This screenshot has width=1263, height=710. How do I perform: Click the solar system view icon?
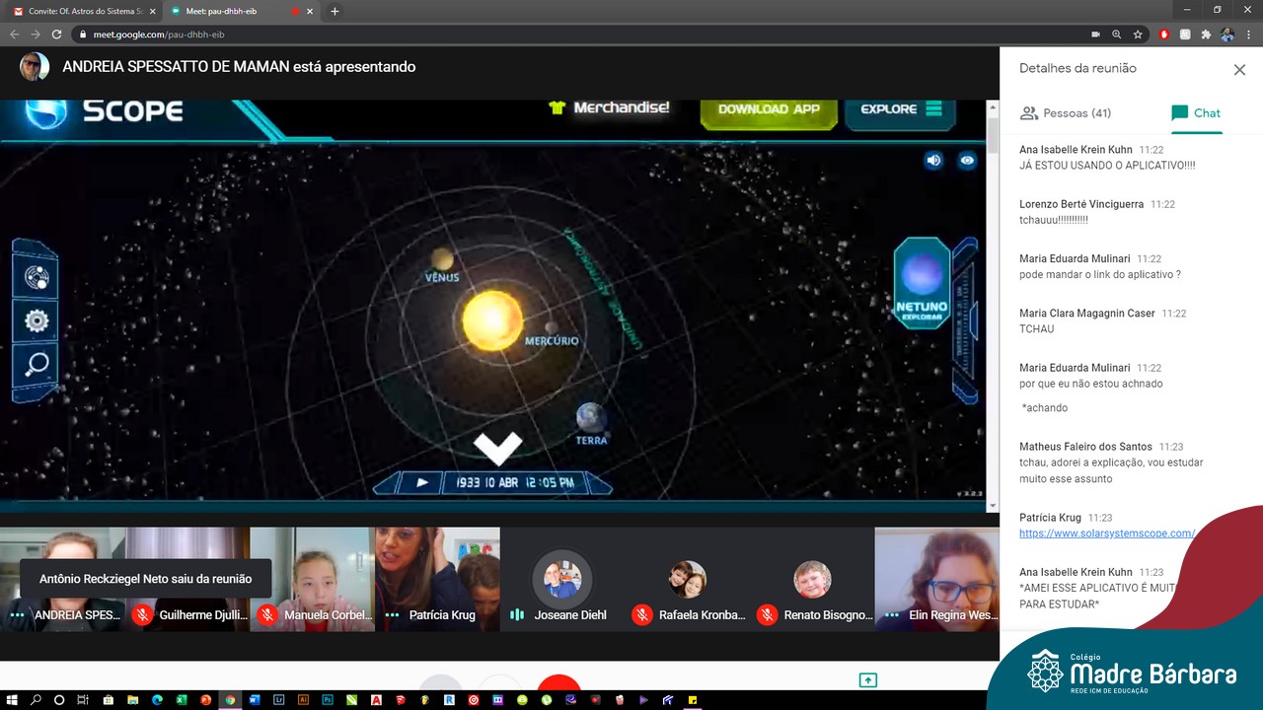(x=37, y=278)
